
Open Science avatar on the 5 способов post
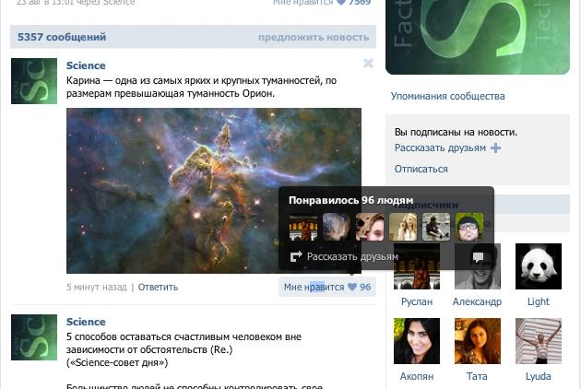point(34,337)
